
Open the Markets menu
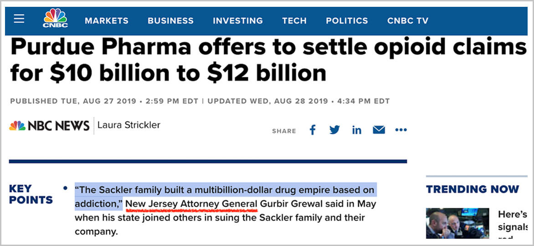pos(107,20)
